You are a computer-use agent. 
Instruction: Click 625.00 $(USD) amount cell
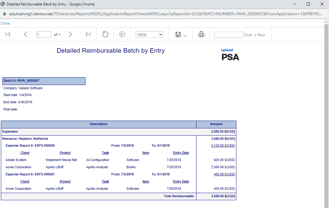(225, 160)
